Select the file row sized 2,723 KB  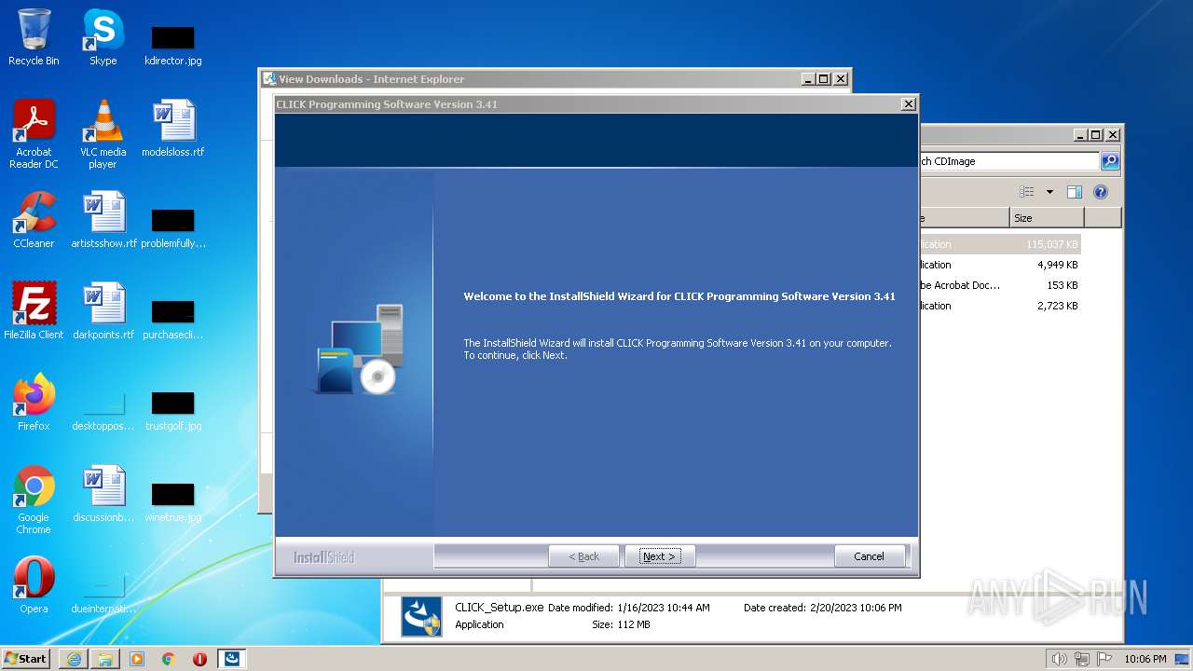click(x=1000, y=306)
